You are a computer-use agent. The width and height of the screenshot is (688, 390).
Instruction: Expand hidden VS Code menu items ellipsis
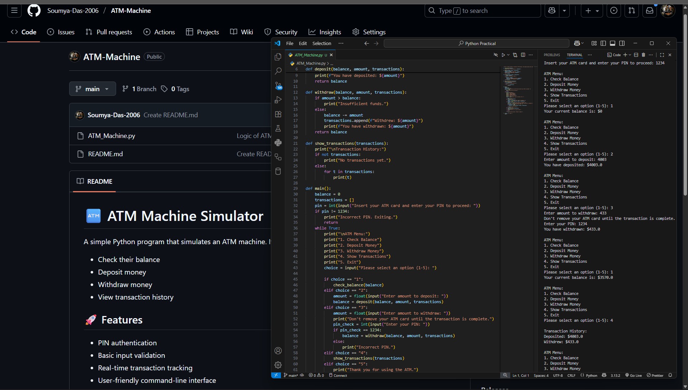tap(341, 43)
